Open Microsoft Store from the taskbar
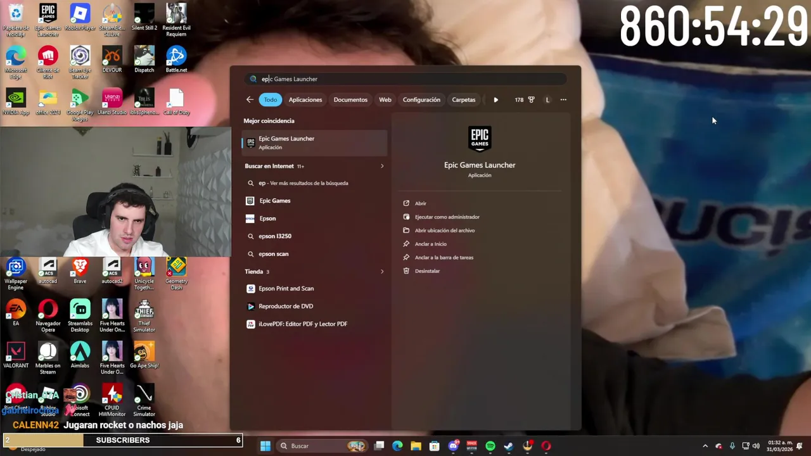This screenshot has width=811, height=456. coord(435,446)
